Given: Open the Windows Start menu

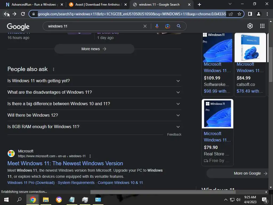Looking at the screenshot, I should click(x=6, y=200).
